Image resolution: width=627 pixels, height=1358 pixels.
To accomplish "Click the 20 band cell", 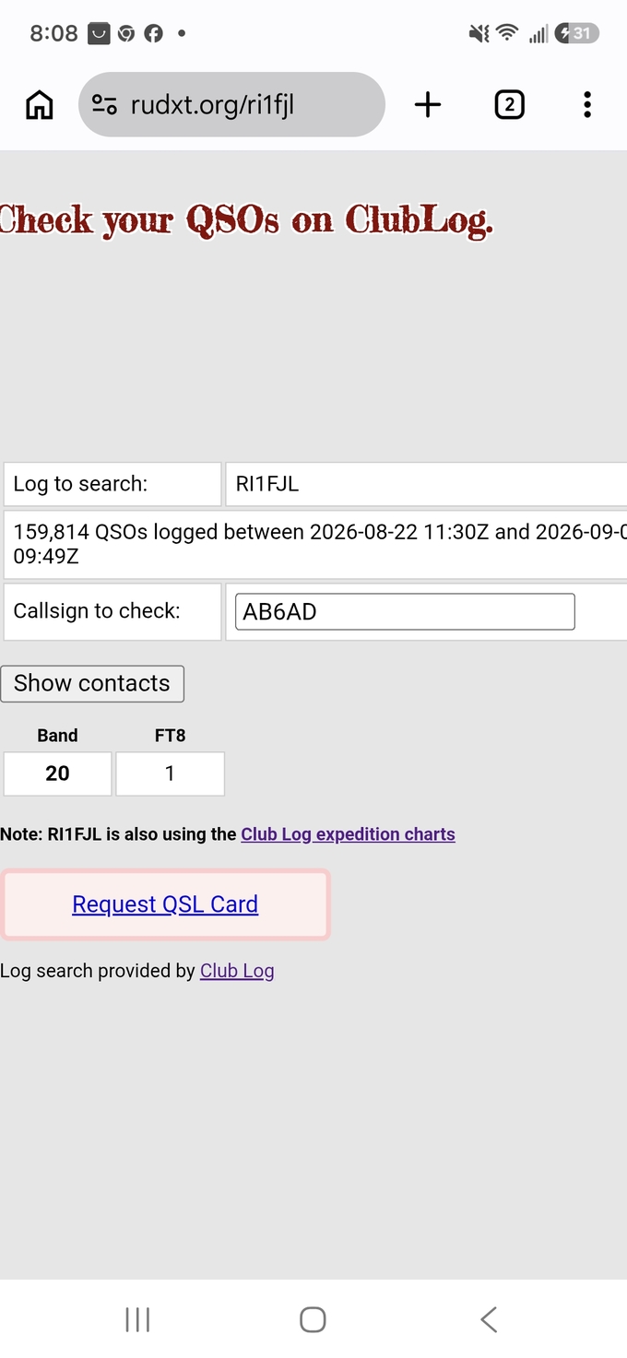I will (57, 773).
